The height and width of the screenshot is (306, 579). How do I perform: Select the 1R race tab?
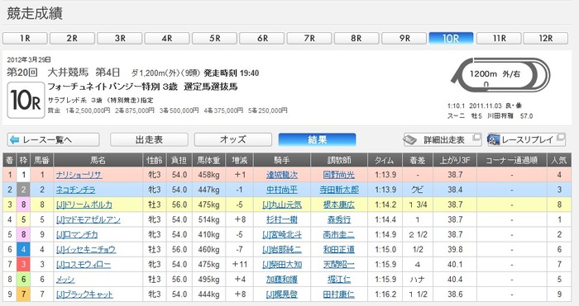(x=25, y=38)
